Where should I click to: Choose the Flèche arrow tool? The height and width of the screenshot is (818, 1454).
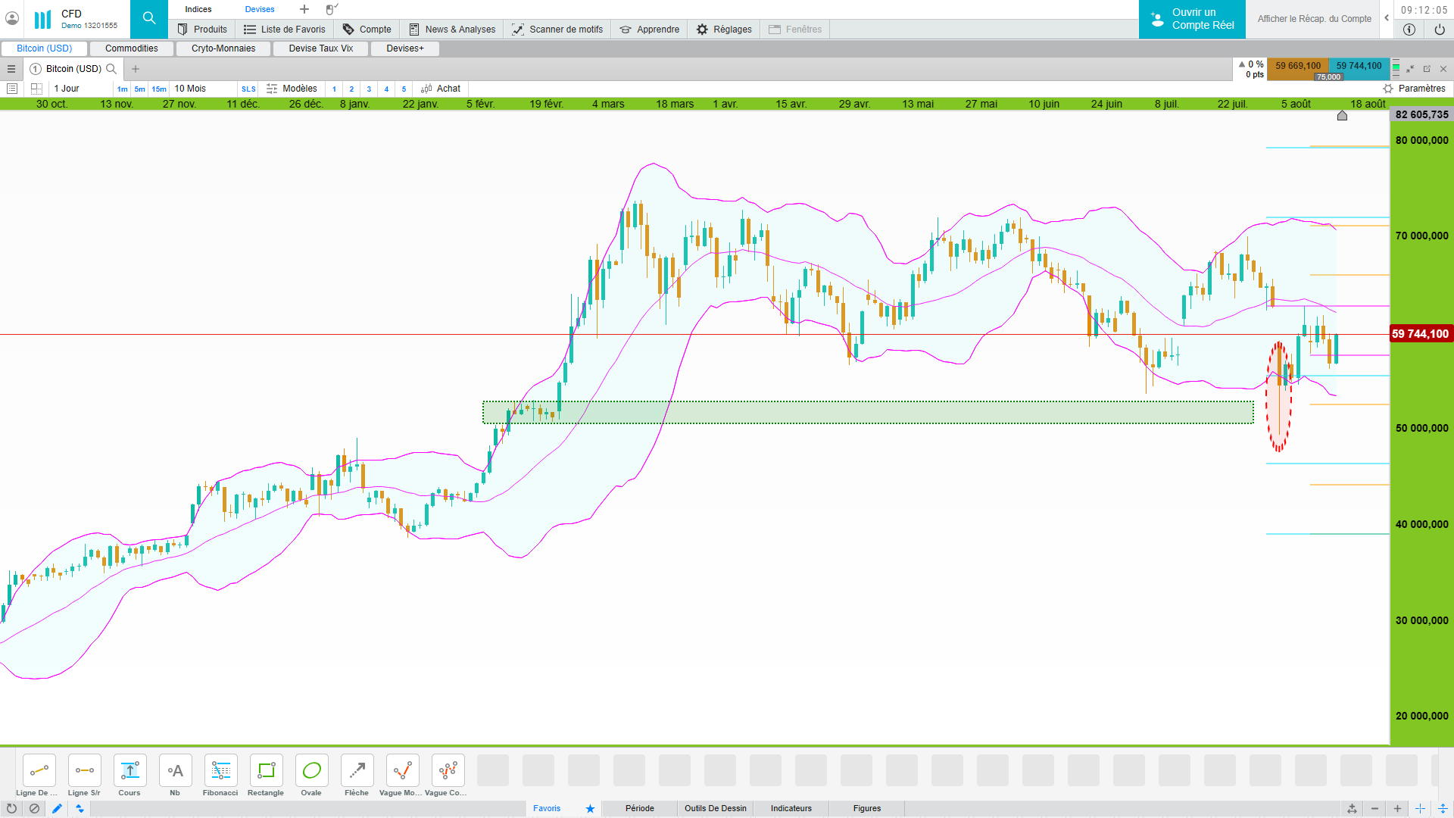click(x=357, y=771)
